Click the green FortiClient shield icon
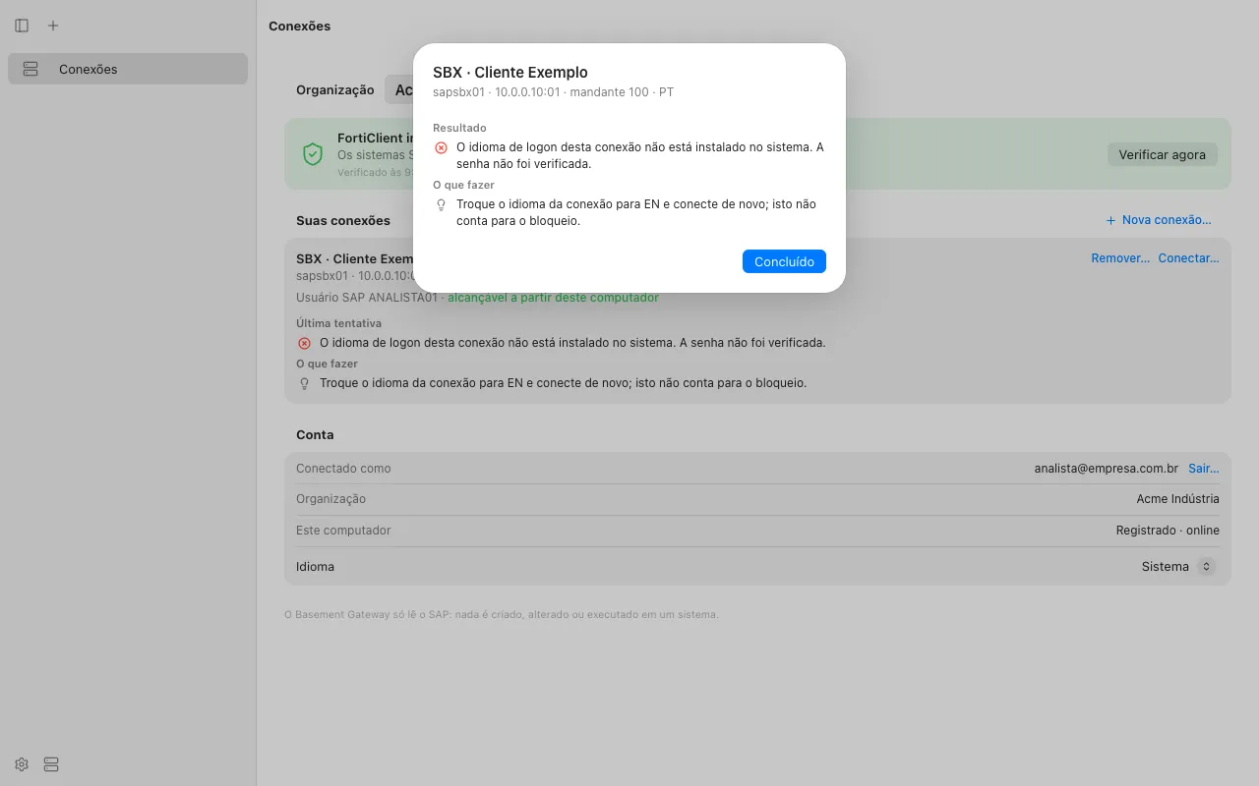 click(313, 154)
